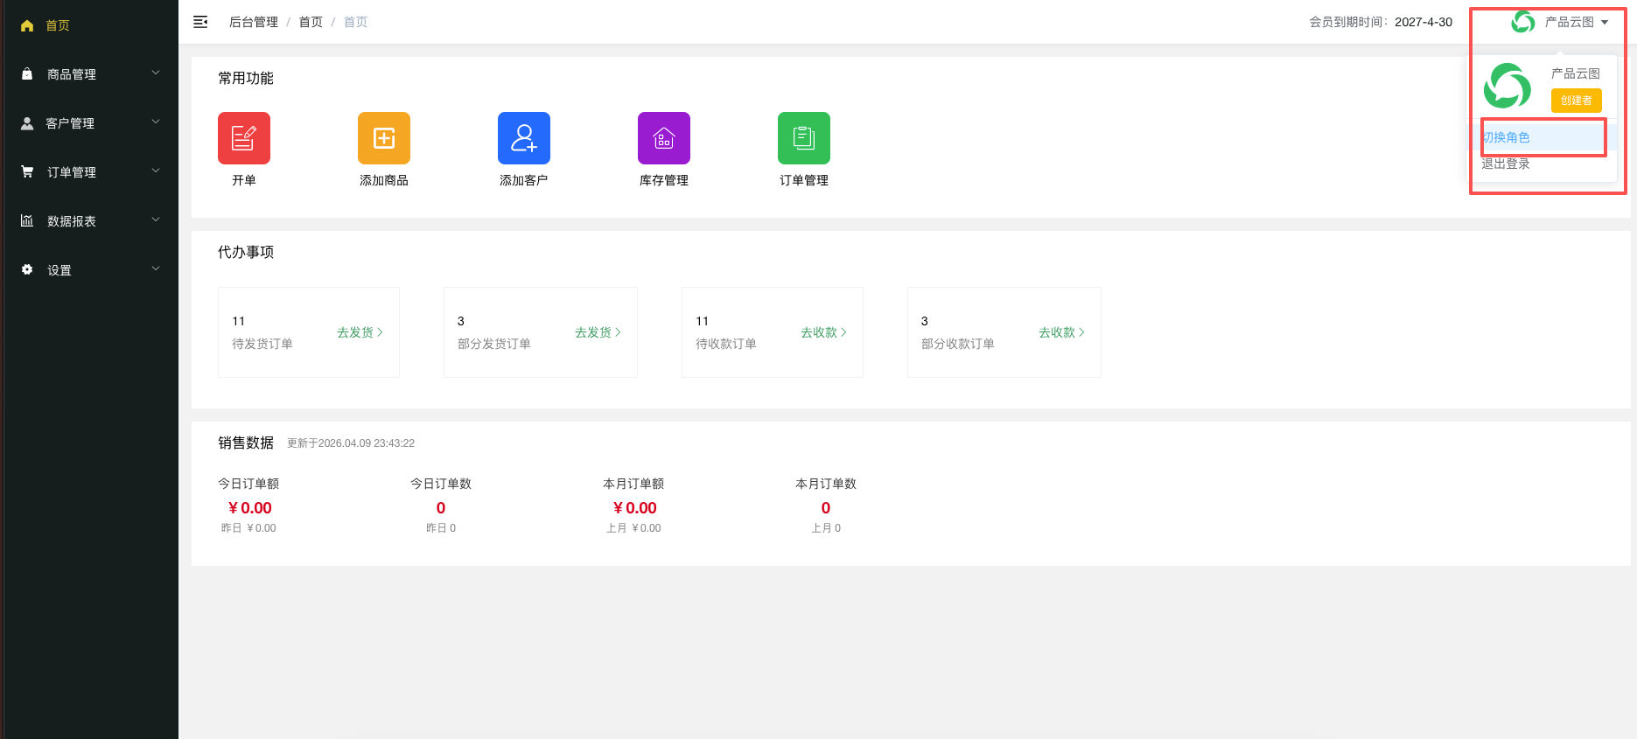Screen dimensions: 1637x739
Task: Click the 会员到期时间 2027-4-30 text
Action: [x=1381, y=22]
